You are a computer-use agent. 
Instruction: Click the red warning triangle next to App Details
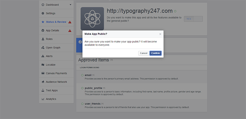[70, 30]
